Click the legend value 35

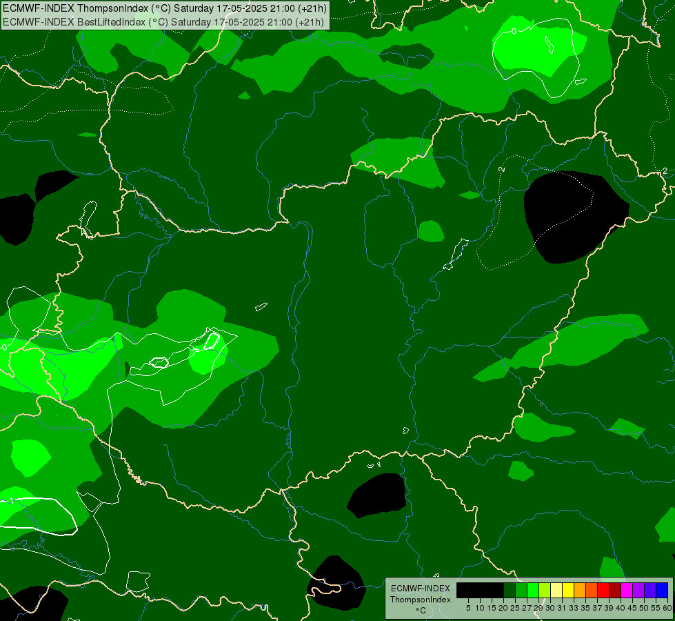[x=585, y=608]
